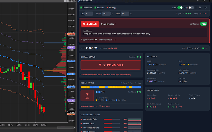Click the Target percent input field
The width and height of the screenshot is (212, 132).
[106, 14]
